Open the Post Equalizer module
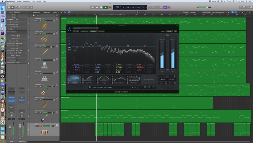 pyautogui.click(x=119, y=80)
